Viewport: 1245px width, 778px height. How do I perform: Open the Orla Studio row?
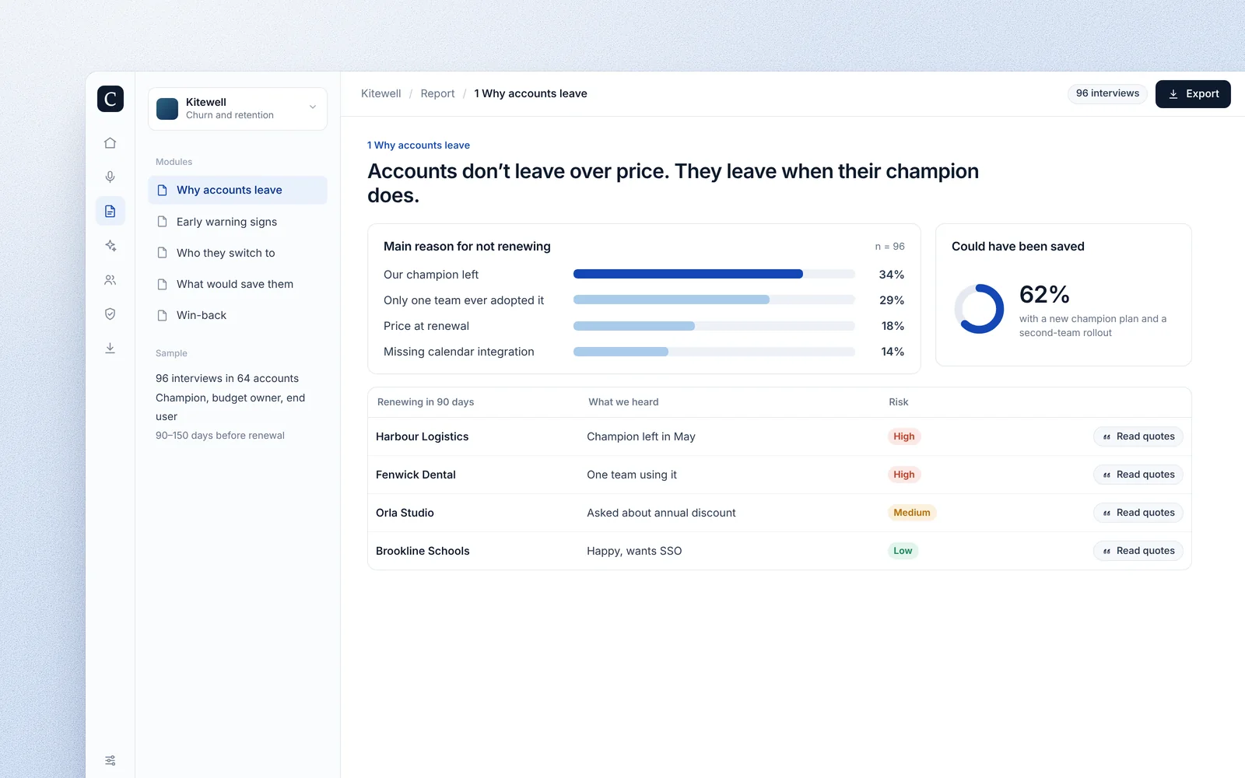coord(780,513)
